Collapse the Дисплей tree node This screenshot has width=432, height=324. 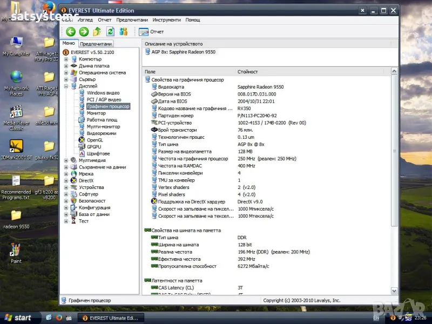(66, 86)
